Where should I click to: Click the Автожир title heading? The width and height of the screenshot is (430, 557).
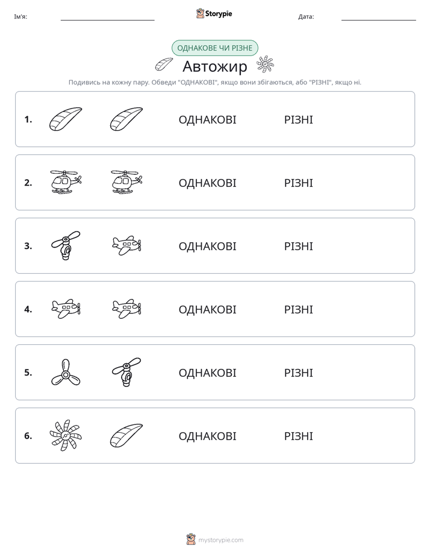click(214, 66)
